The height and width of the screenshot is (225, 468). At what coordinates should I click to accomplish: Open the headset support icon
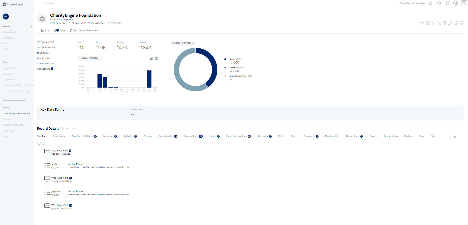pyautogui.click(x=439, y=3)
